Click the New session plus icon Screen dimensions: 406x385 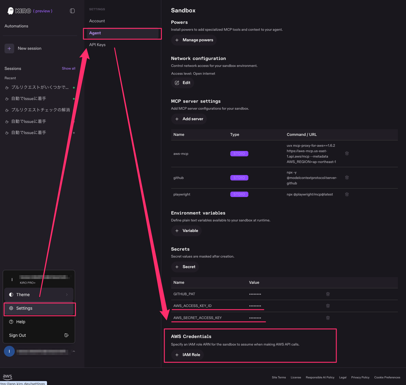click(x=9, y=49)
